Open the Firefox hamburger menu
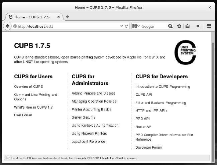217x165 pixels. pyautogui.click(x=209, y=26)
